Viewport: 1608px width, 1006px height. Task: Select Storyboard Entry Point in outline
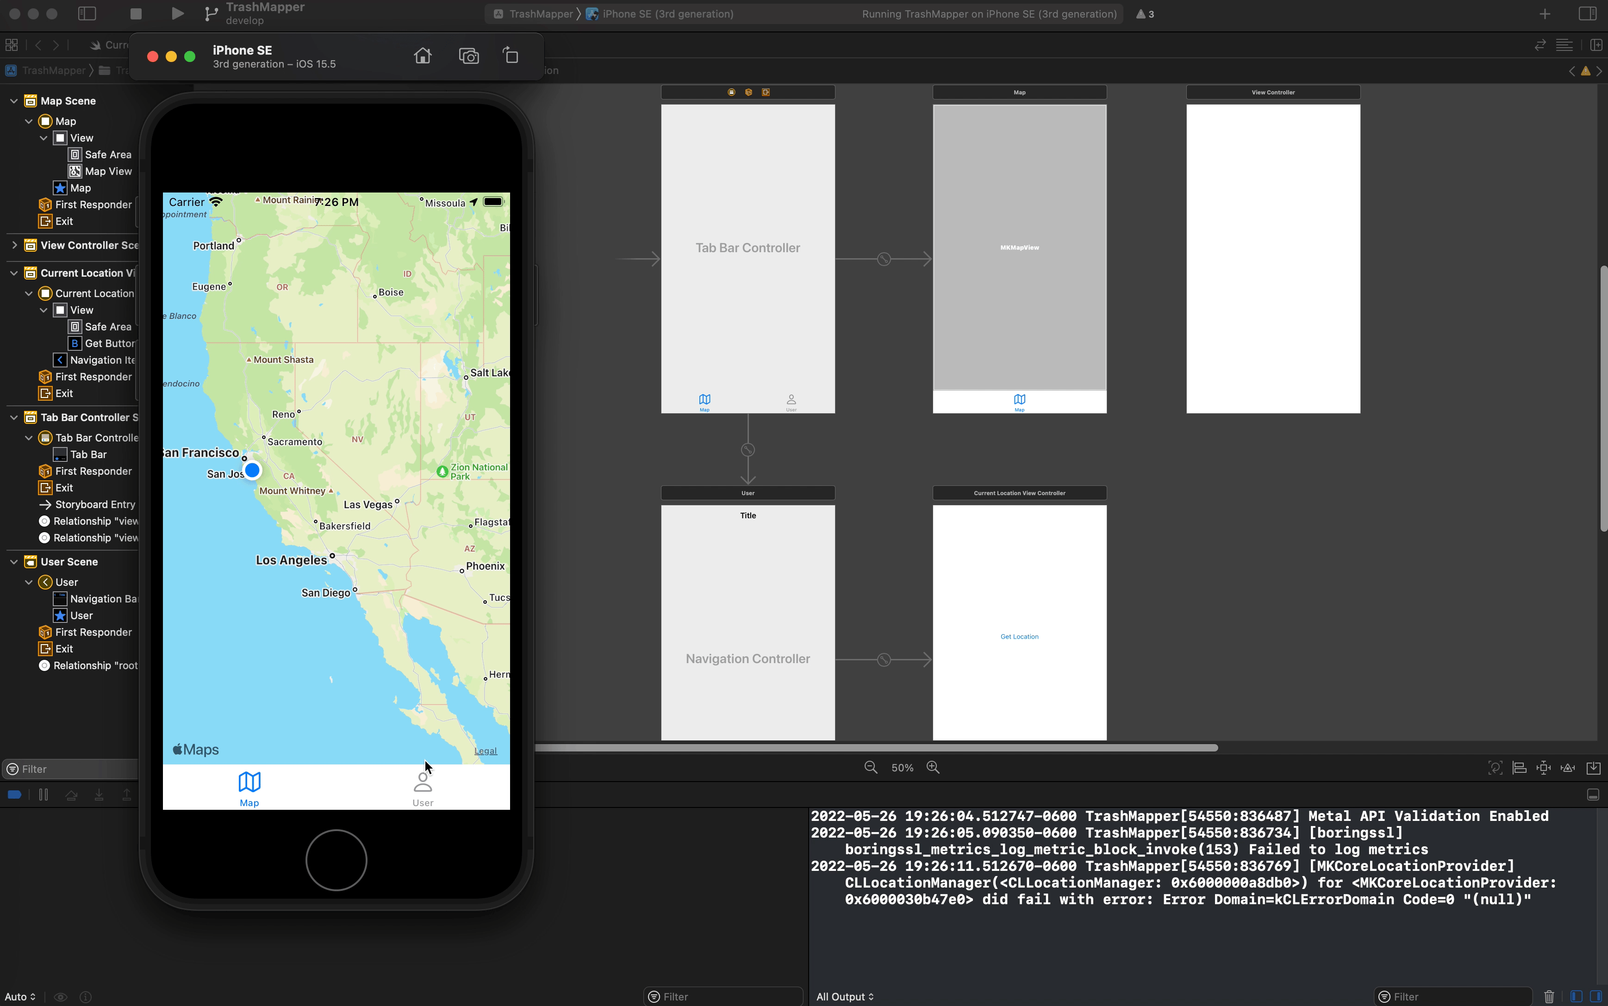tap(88, 504)
